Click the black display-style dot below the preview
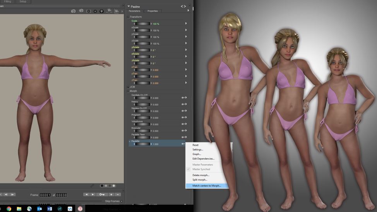Viewport: 377px width, 212px height. pyautogui.click(x=102, y=186)
